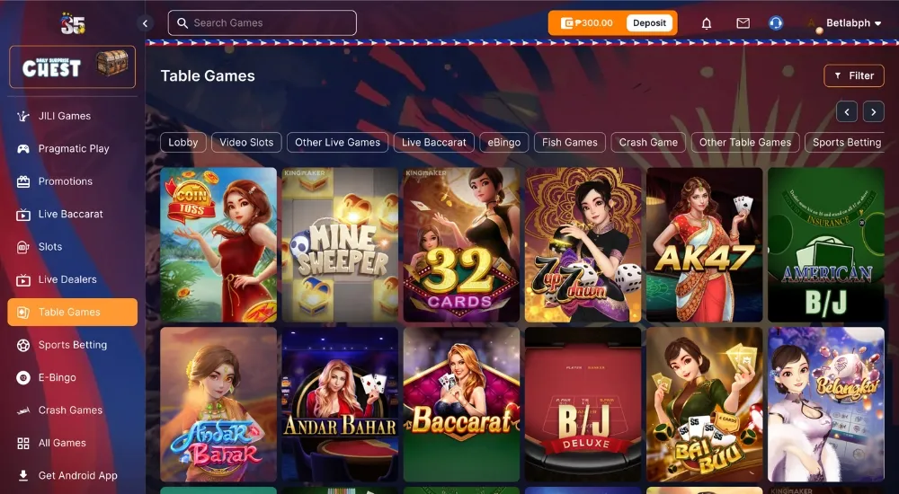Open the Daily Surprise Chest banner

coord(72,67)
